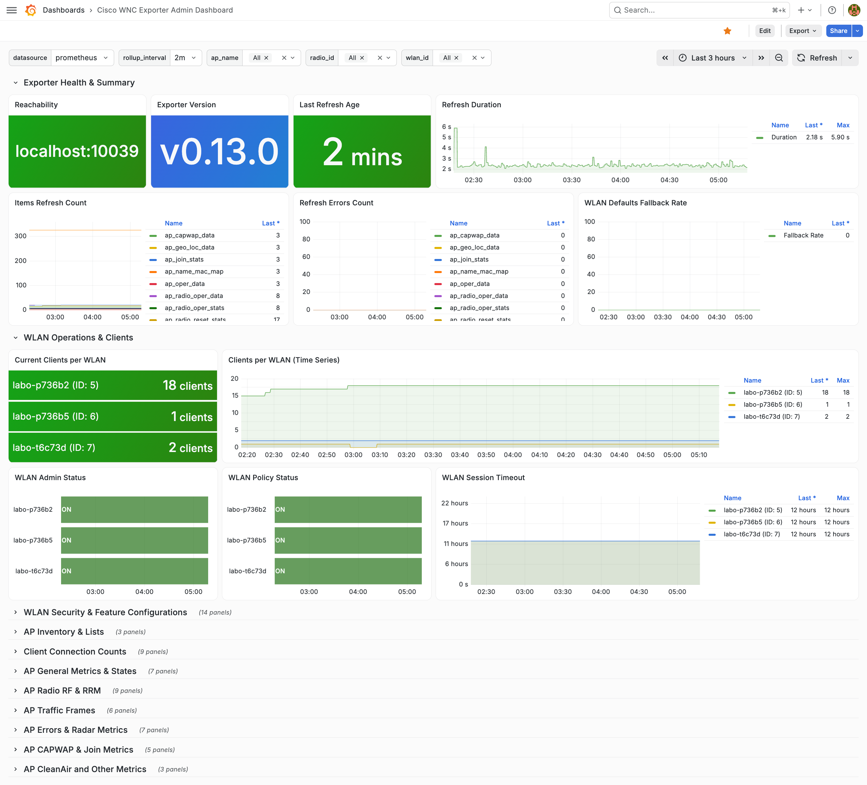Zoom out the time range
This screenshot has width=867, height=785.
[779, 58]
